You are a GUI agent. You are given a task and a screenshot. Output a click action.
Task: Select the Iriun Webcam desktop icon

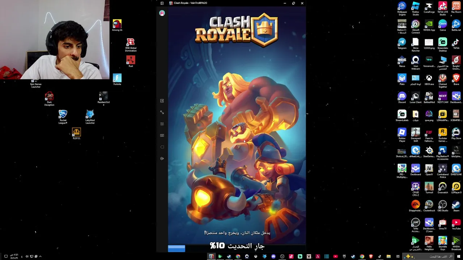416,63
